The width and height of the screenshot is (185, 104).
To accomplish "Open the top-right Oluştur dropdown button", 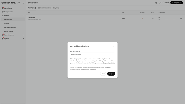I will (x=176, y=3).
